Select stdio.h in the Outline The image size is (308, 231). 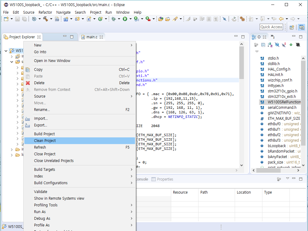coord(273,58)
